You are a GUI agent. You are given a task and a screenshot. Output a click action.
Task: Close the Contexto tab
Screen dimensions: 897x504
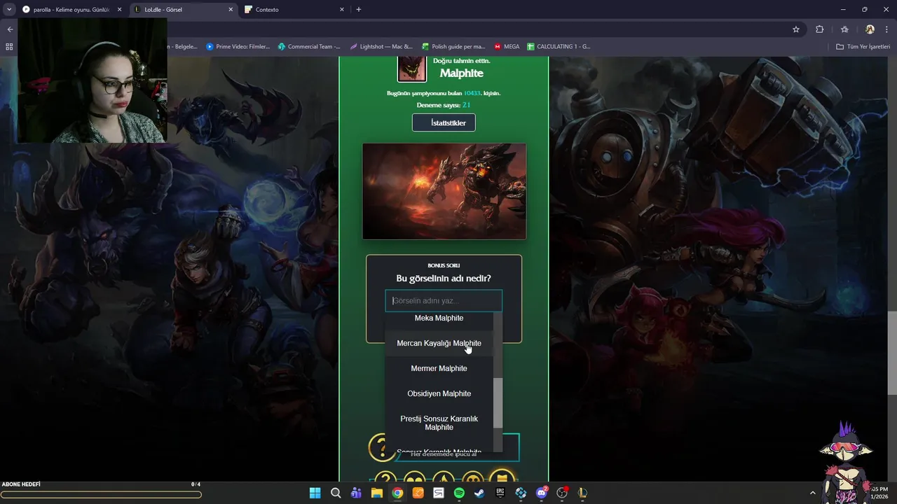(x=342, y=10)
